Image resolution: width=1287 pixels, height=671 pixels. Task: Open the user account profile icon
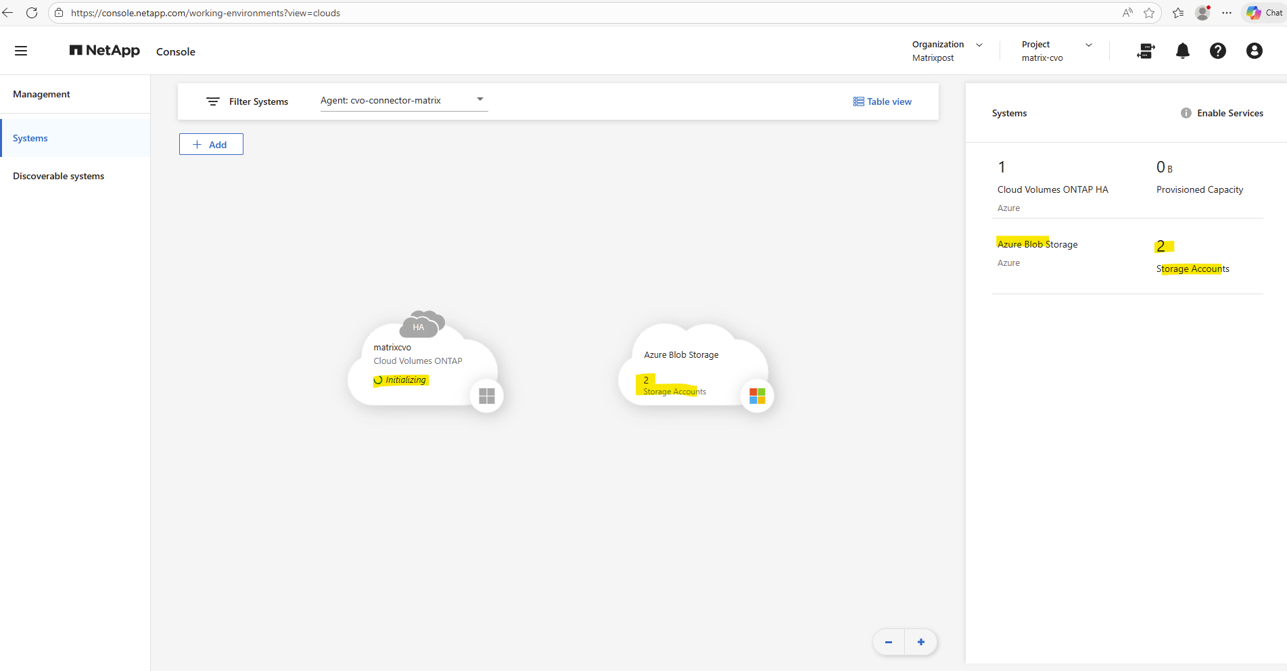click(1254, 51)
